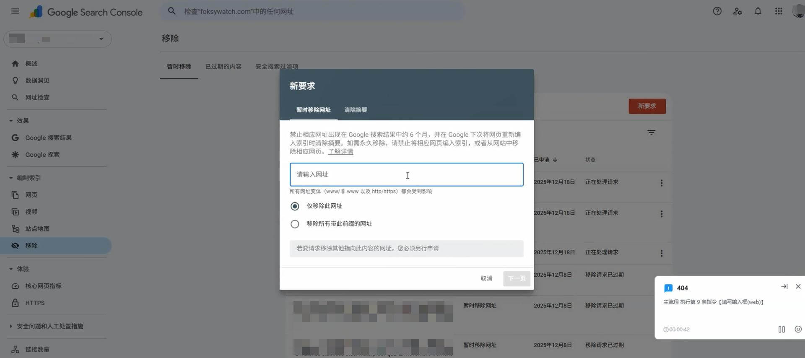Click the '请输入网址' input field
805x358 pixels.
406,175
